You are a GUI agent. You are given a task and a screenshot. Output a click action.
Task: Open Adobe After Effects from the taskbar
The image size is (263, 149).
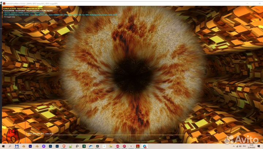[x=31, y=146]
